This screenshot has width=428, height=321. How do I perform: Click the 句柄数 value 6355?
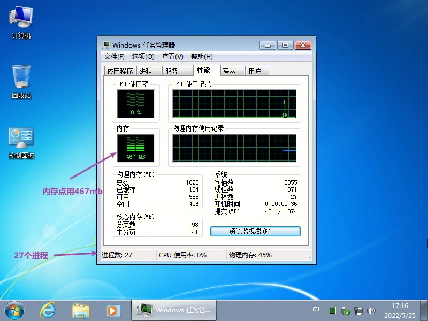click(x=291, y=182)
